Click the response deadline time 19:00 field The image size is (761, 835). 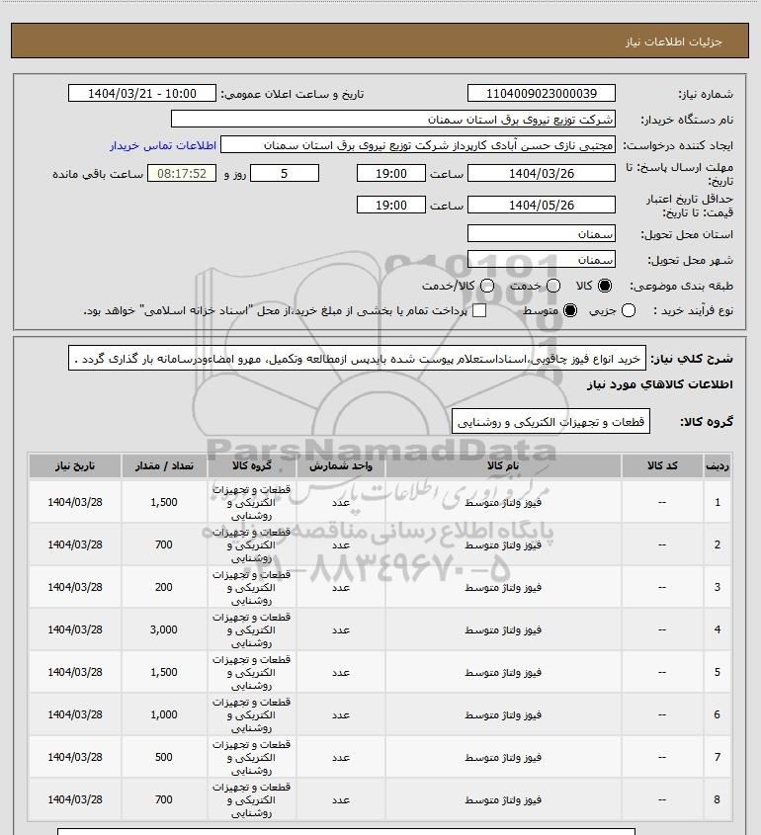click(391, 173)
